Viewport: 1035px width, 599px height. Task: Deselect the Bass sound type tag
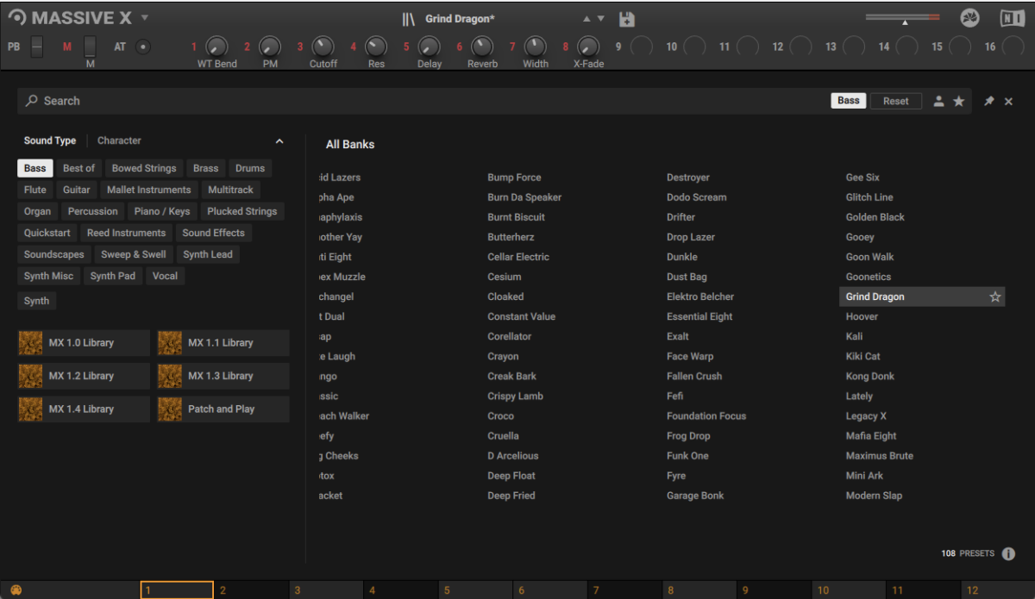click(x=35, y=168)
